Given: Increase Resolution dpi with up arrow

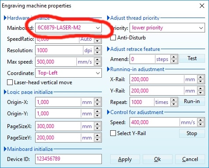Looking at the screenshot, I should (97, 48).
